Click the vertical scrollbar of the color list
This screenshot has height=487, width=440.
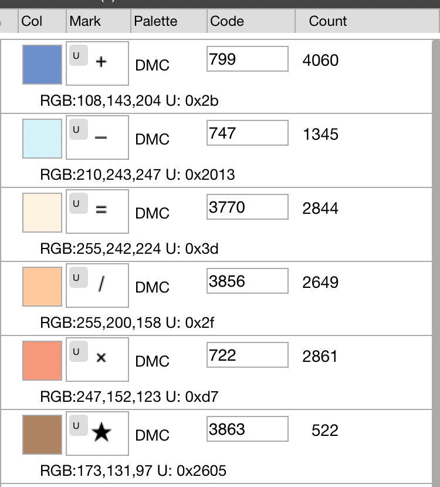click(x=436, y=263)
